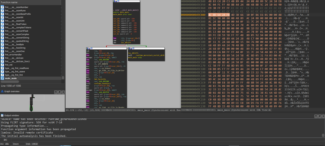Select the function icon beside fmt___ss__hexString
325x146 pixels.
2,48
